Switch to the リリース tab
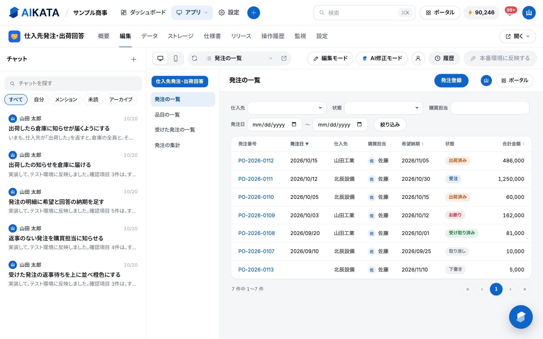 [x=241, y=36]
